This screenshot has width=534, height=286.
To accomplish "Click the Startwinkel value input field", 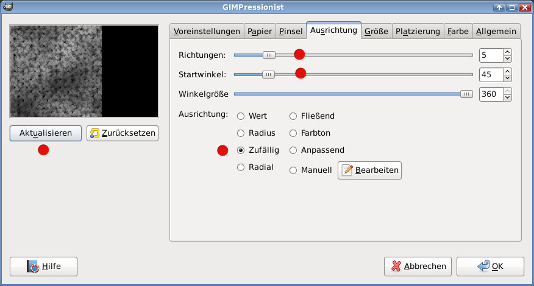I will (x=491, y=75).
